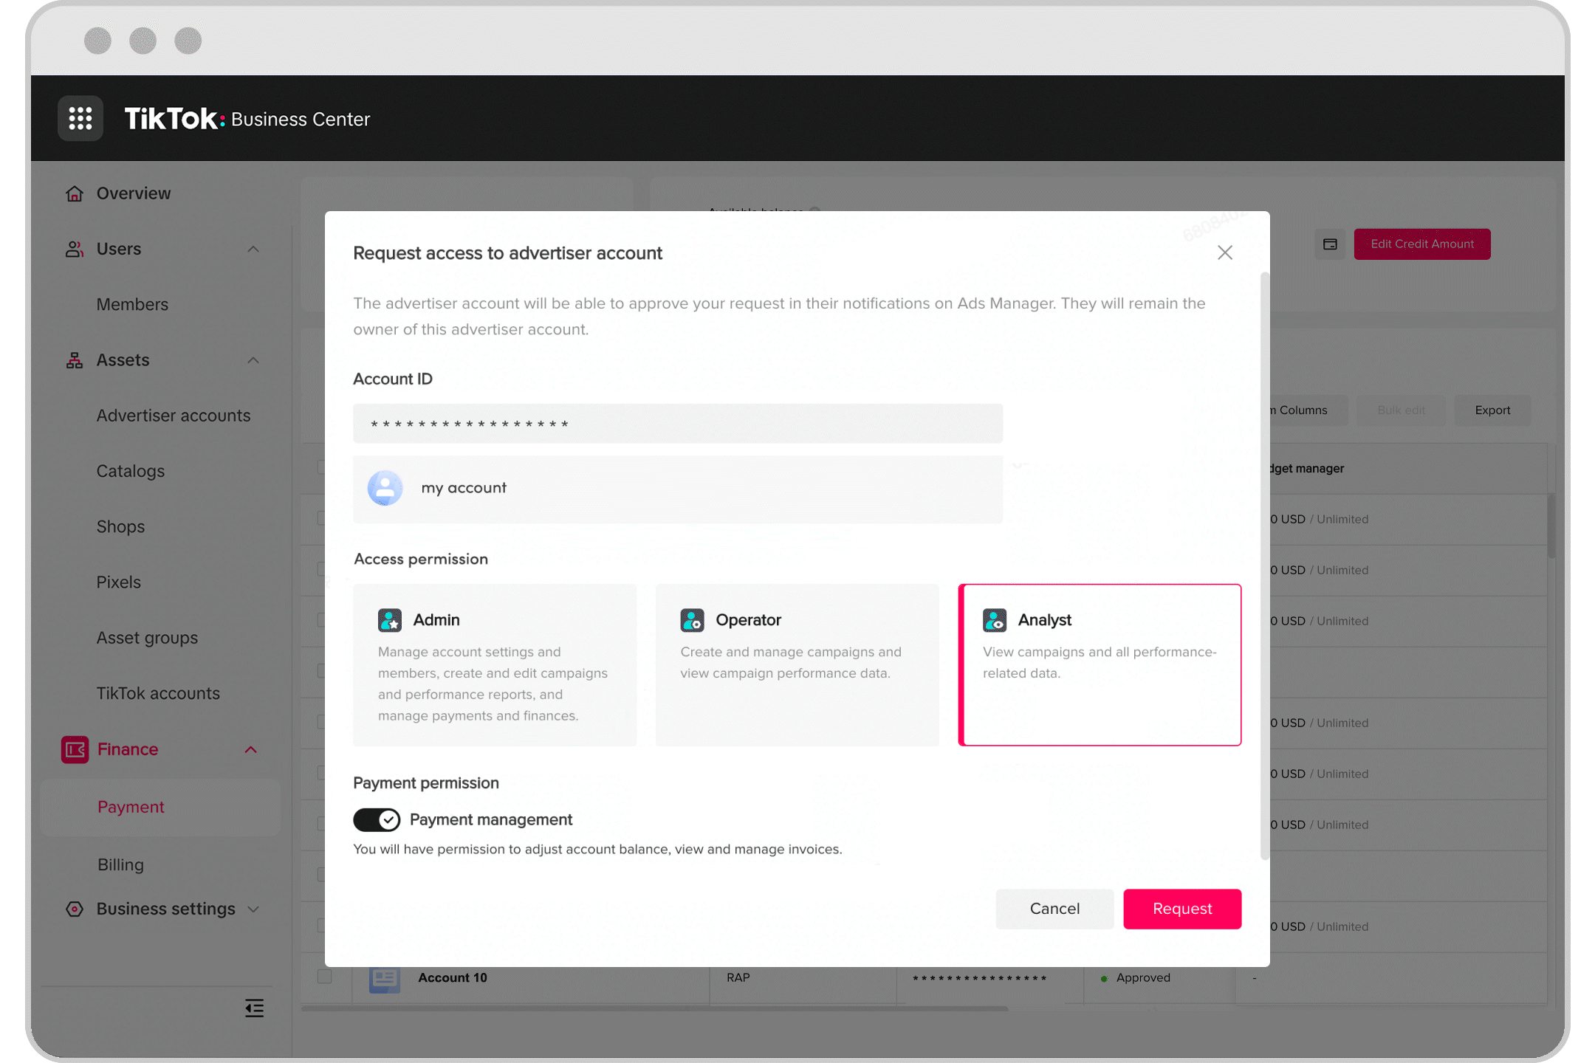1595x1063 pixels.
Task: Click the Operator role icon
Action: (x=692, y=620)
